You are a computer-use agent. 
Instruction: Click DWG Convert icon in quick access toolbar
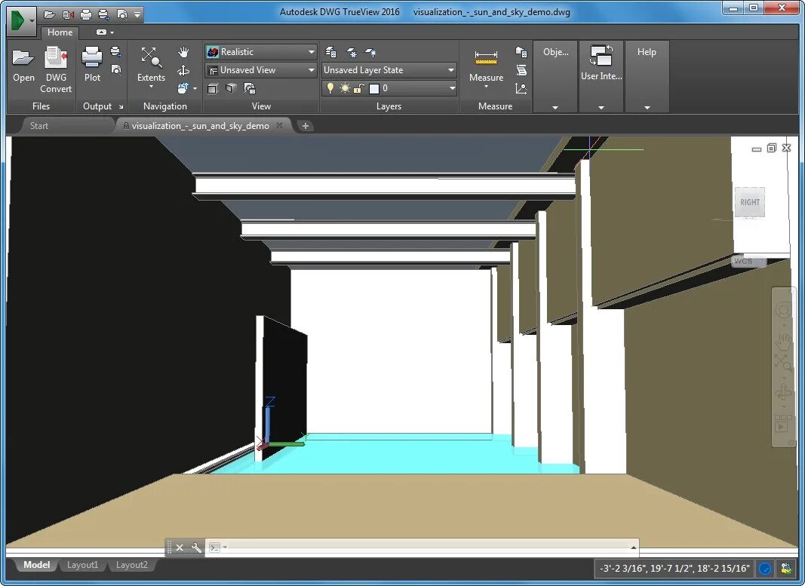(68, 14)
